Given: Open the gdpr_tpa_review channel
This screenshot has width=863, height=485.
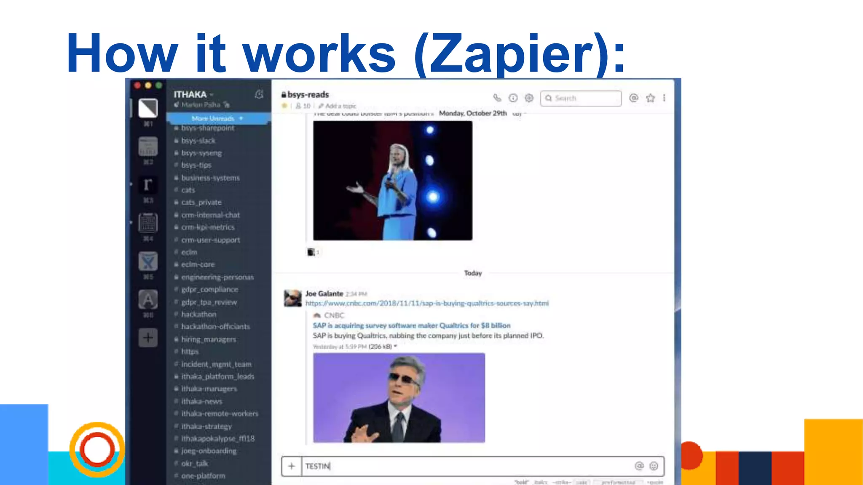Looking at the screenshot, I should click(x=209, y=302).
